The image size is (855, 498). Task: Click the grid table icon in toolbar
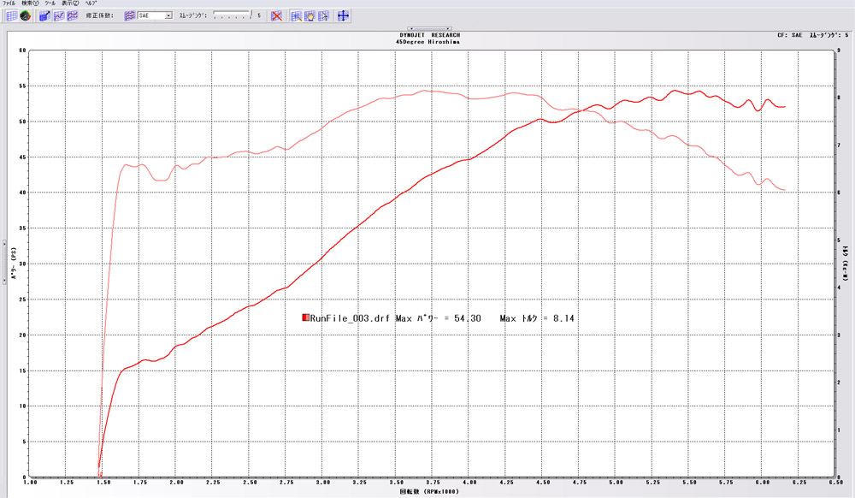pos(11,15)
